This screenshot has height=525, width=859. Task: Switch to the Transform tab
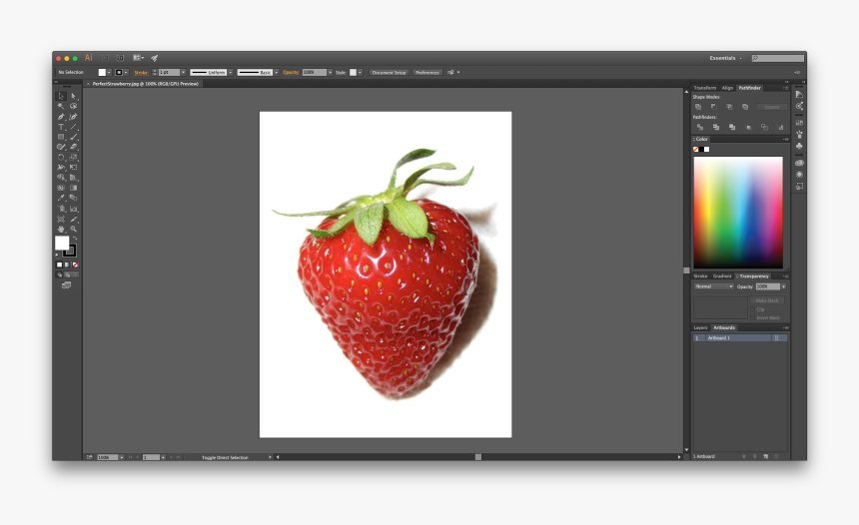coord(704,88)
